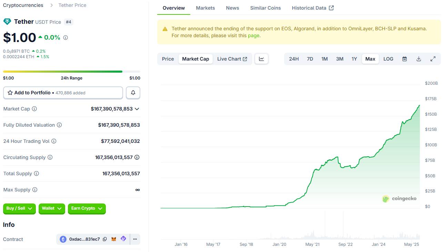Switch to the Markets tab
Viewport: 443px width, 252px height.
click(x=205, y=8)
